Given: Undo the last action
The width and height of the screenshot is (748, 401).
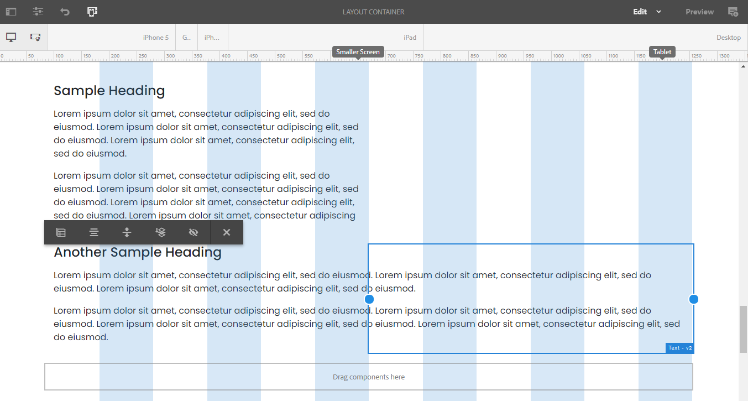Looking at the screenshot, I should pos(65,12).
